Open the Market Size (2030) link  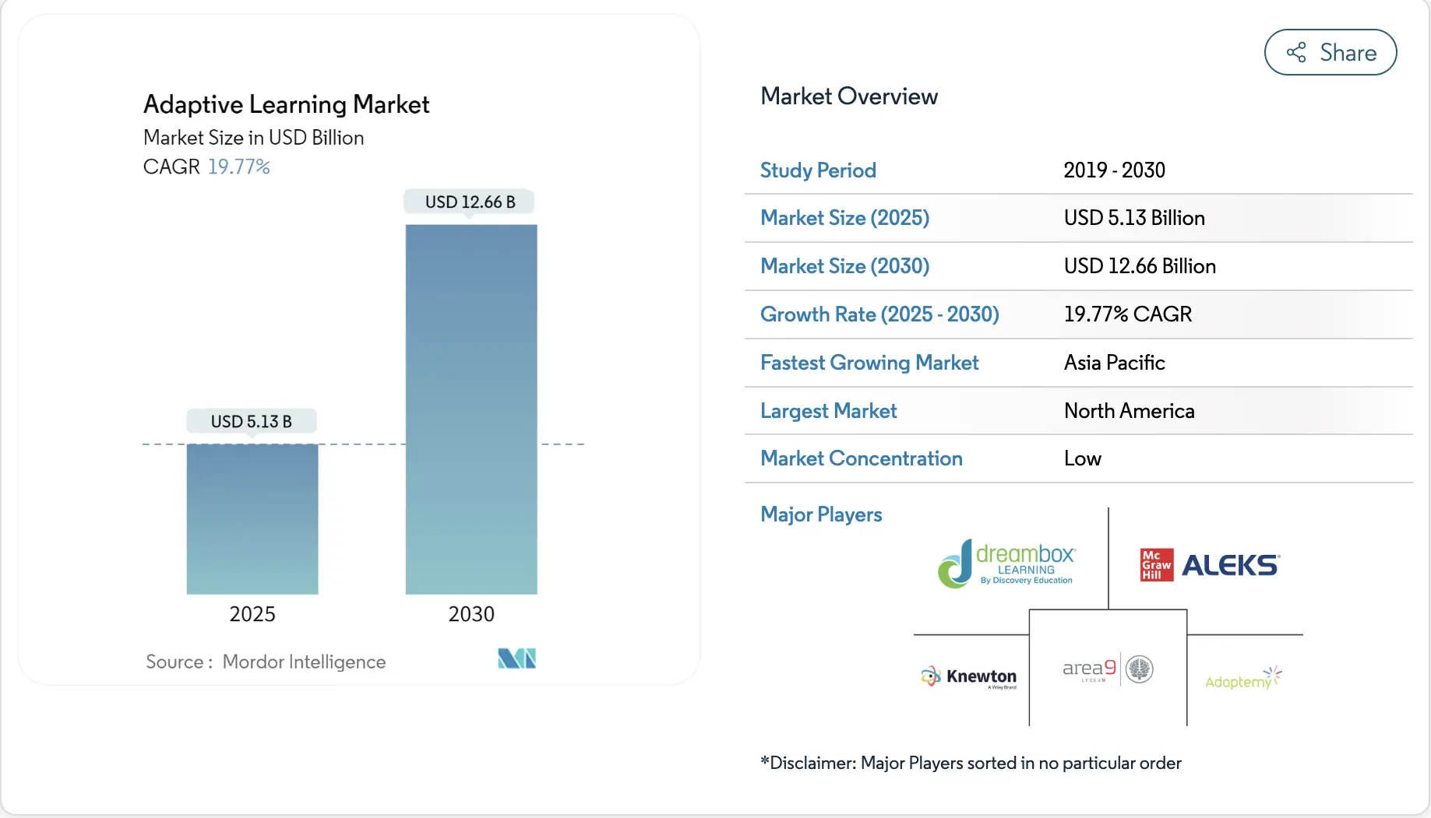click(x=844, y=265)
